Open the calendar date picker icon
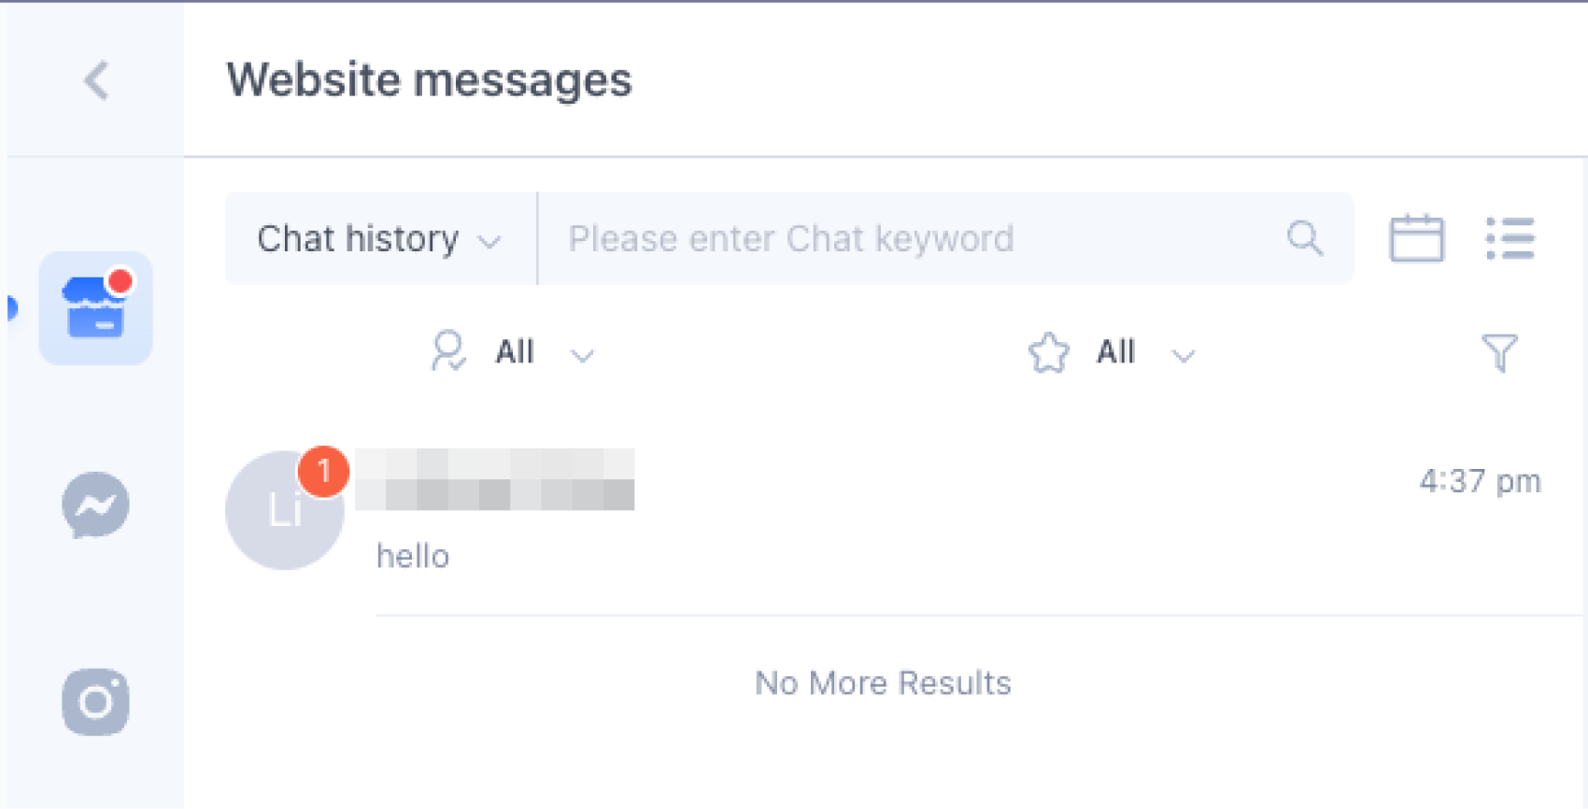Screen dimensions: 1588x809 1416,238
